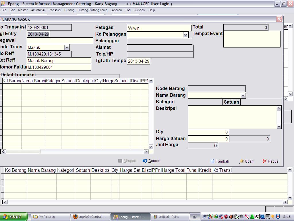Viewport: 294px width, 221px height.
Task: Click Tambah to add a new item
Action: [x=220, y=161]
